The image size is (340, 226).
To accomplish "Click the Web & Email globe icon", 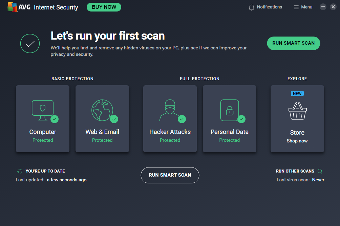I will coord(102,110).
